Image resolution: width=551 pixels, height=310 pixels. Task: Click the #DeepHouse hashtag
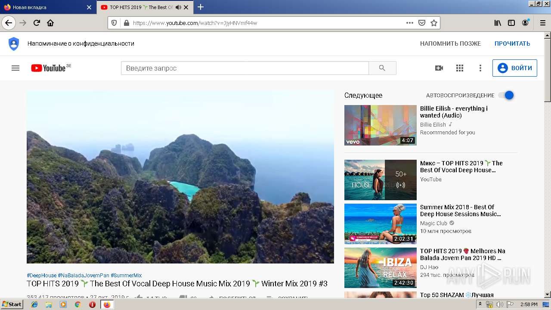[41, 276]
